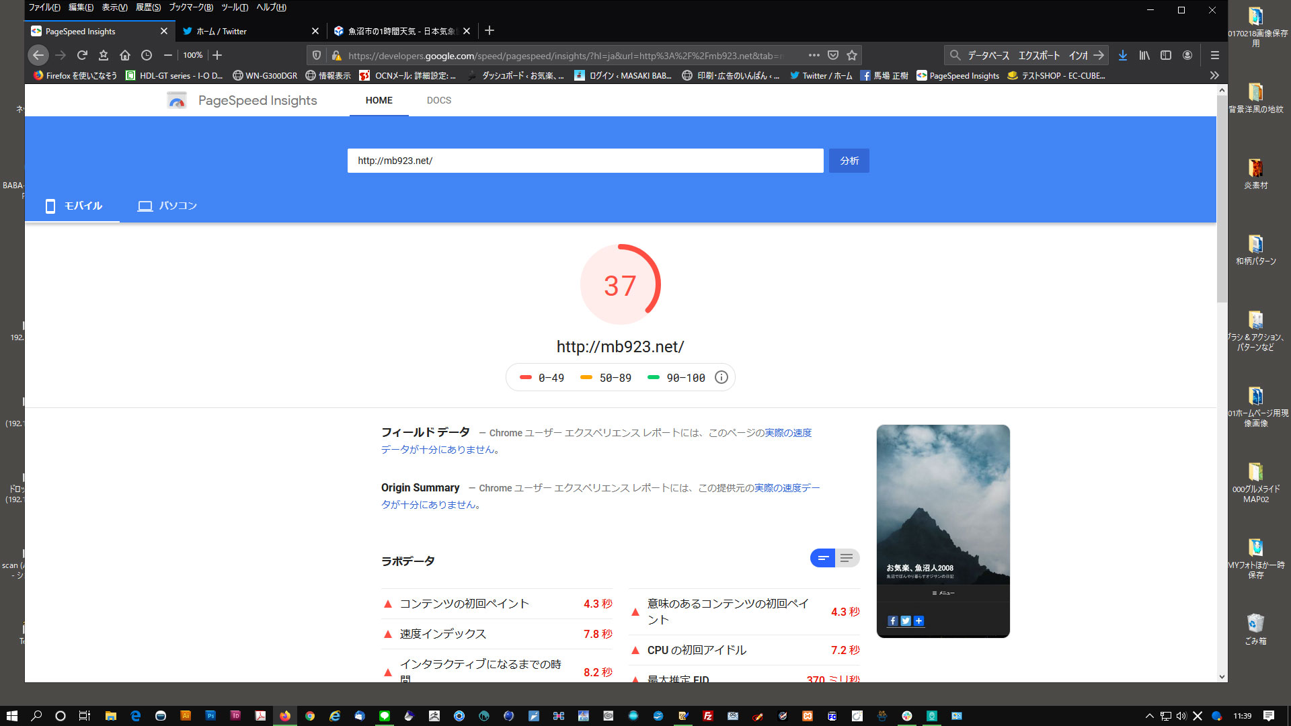Switch lab data to expanded view toggle

pos(847,558)
